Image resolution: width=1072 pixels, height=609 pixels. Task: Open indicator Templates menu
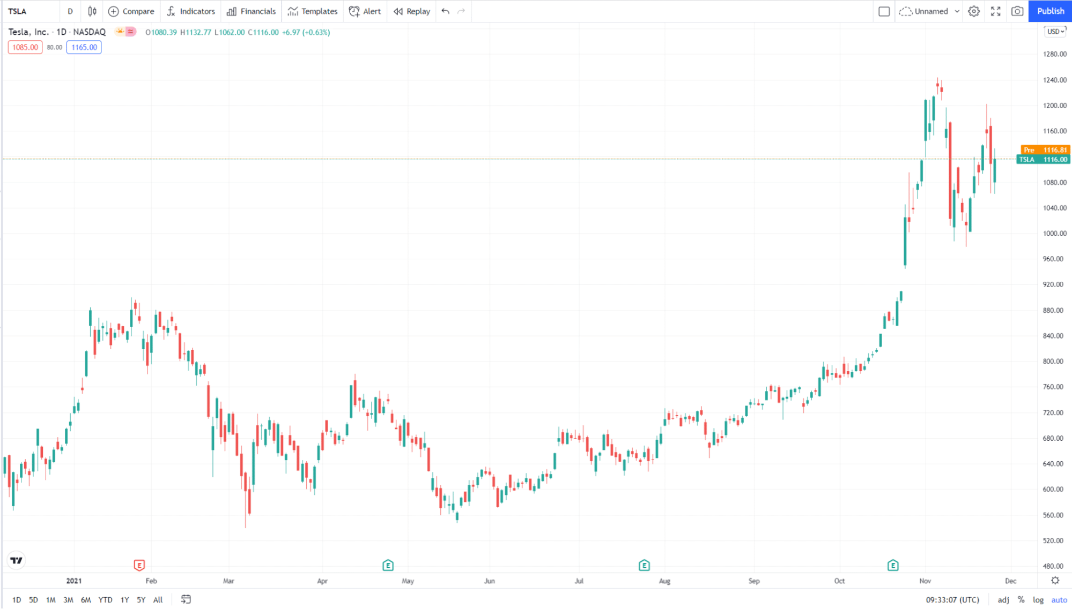coord(313,11)
